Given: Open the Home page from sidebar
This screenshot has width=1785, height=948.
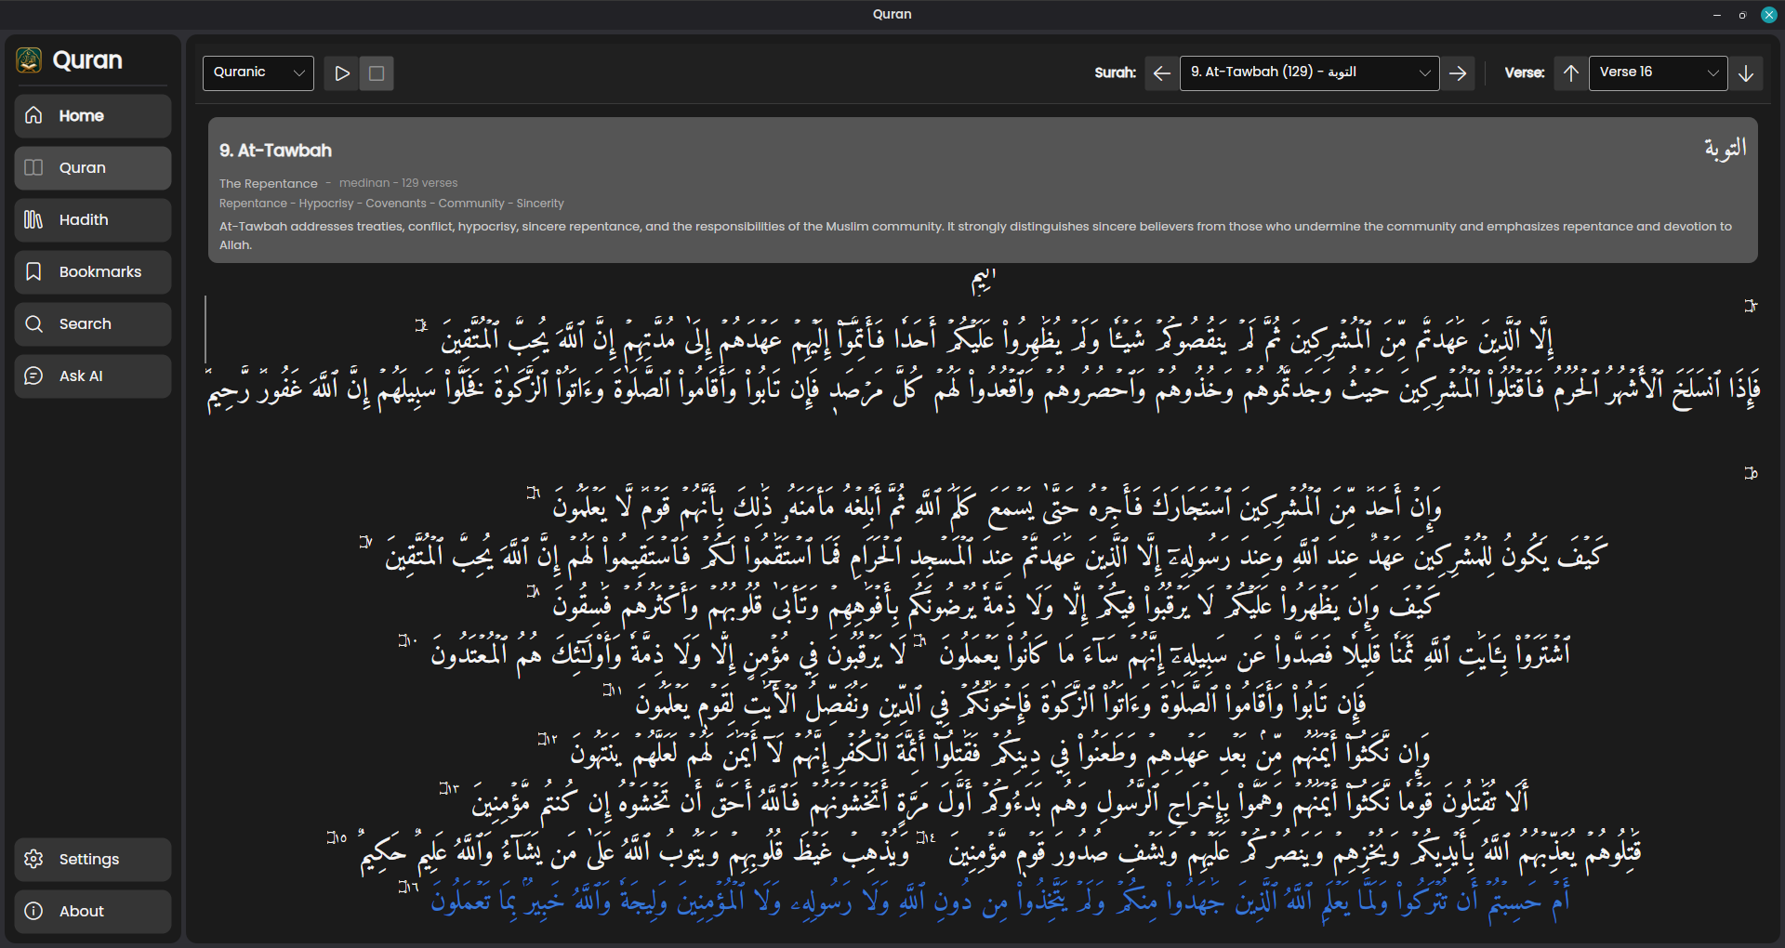Looking at the screenshot, I should 93,116.
